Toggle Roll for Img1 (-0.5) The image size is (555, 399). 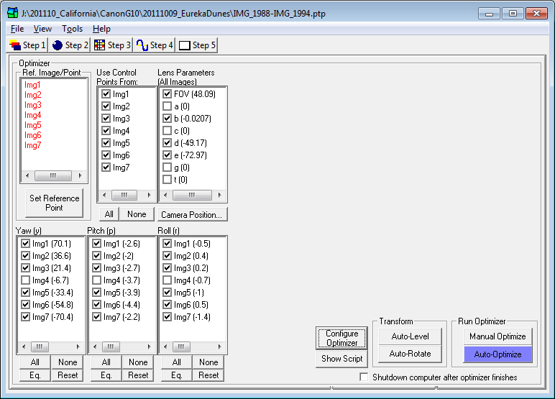click(x=167, y=244)
